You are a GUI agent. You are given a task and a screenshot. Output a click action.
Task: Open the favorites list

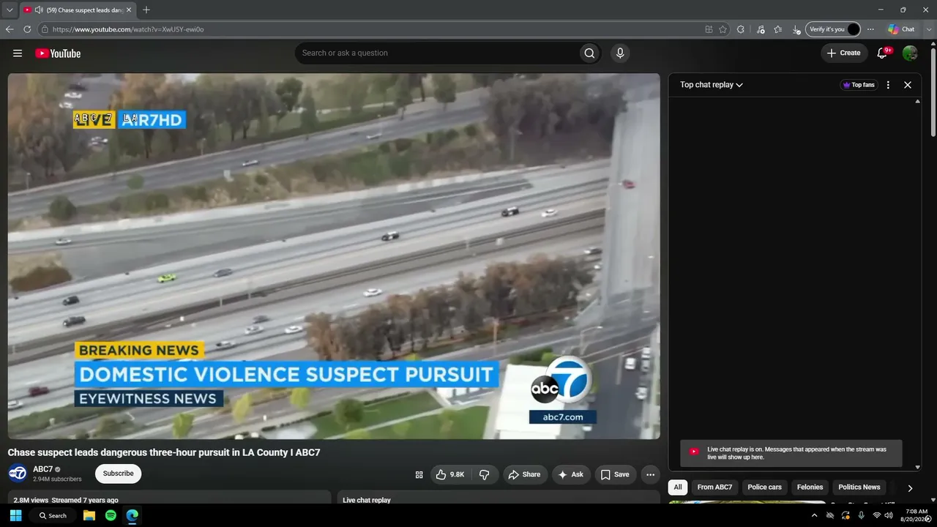tap(778, 29)
